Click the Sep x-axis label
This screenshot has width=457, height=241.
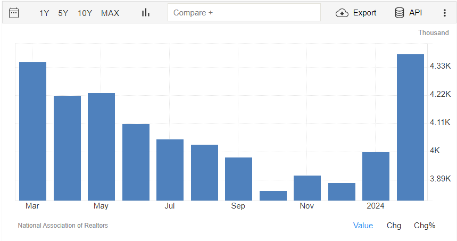coord(238,206)
